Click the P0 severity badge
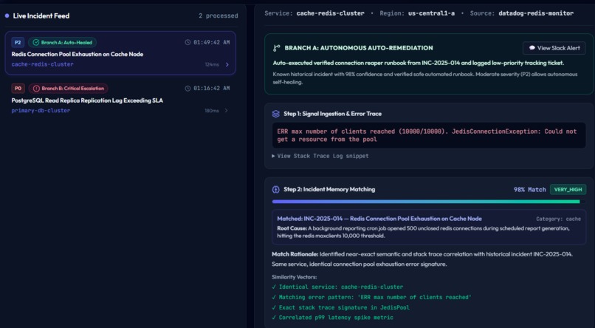Screen dimensions: 595x328 coord(18,89)
